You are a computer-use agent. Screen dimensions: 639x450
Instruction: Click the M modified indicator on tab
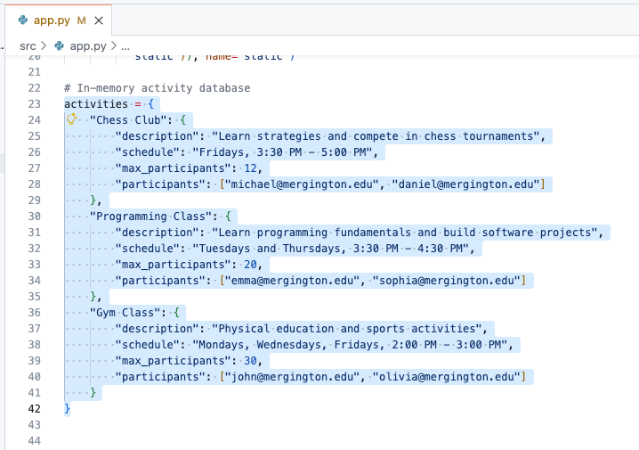click(82, 20)
